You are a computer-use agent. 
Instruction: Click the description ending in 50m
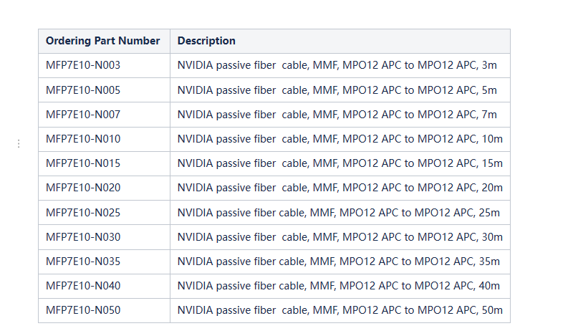340,310
